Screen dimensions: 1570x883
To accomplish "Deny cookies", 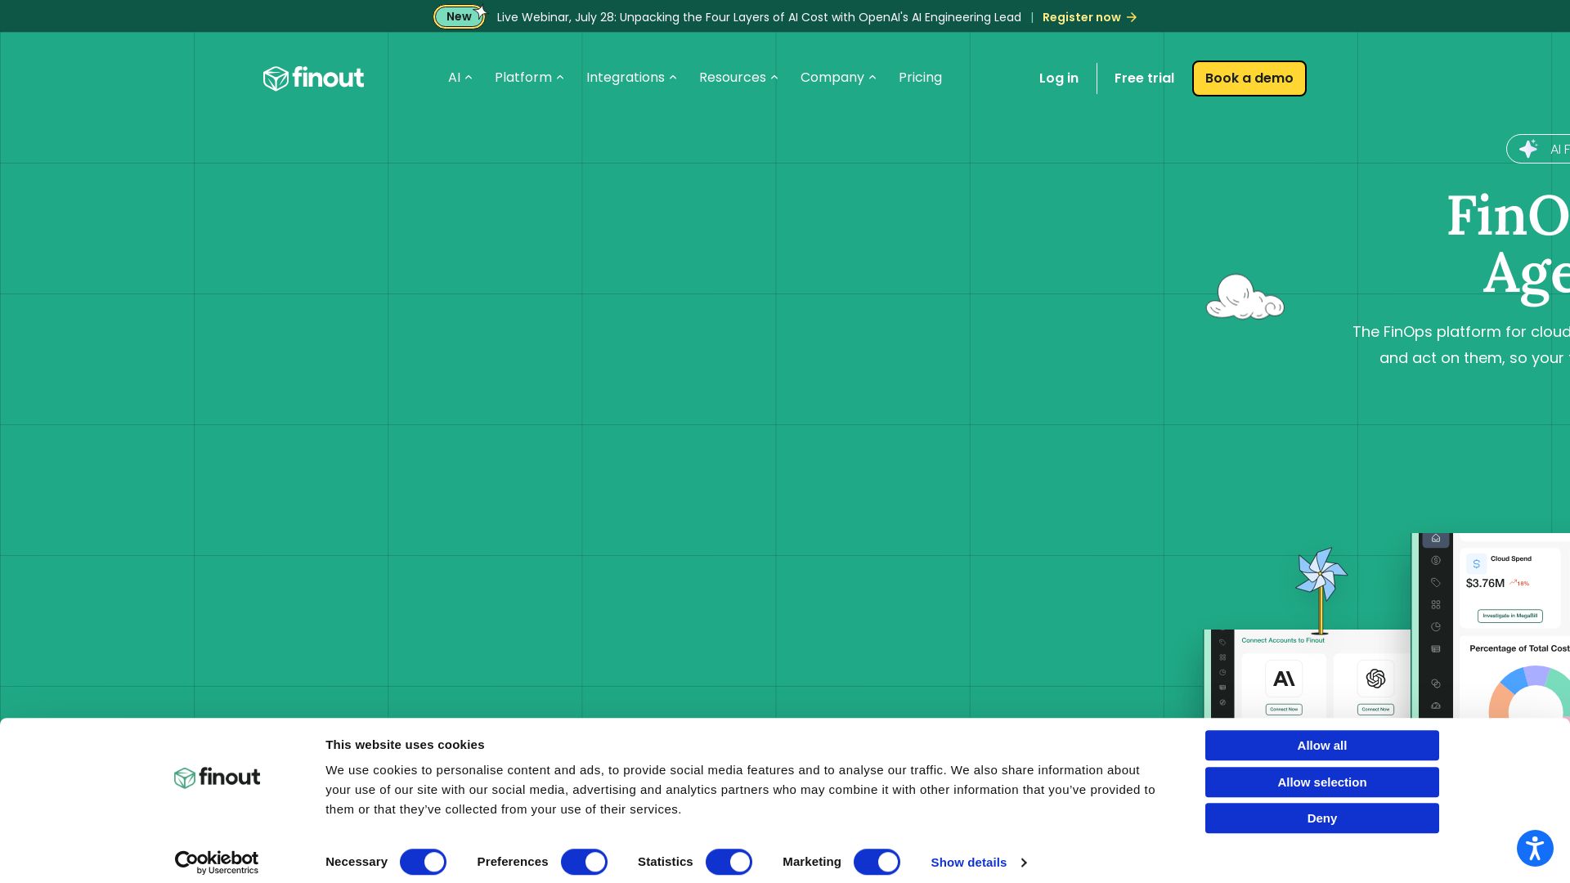I will 1322,818.
